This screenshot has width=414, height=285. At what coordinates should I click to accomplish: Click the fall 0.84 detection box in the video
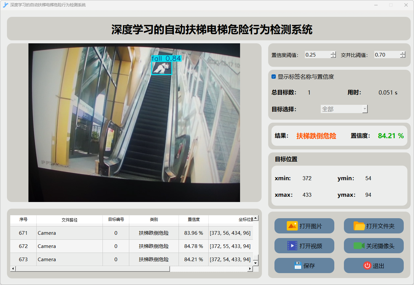[x=162, y=68]
